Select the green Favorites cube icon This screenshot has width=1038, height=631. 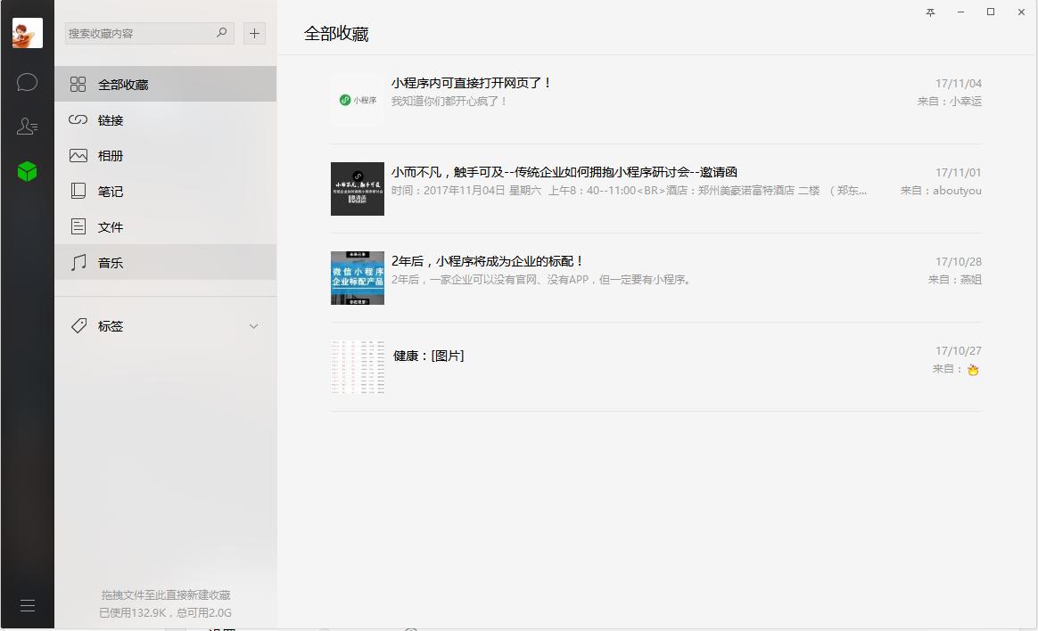click(x=27, y=171)
